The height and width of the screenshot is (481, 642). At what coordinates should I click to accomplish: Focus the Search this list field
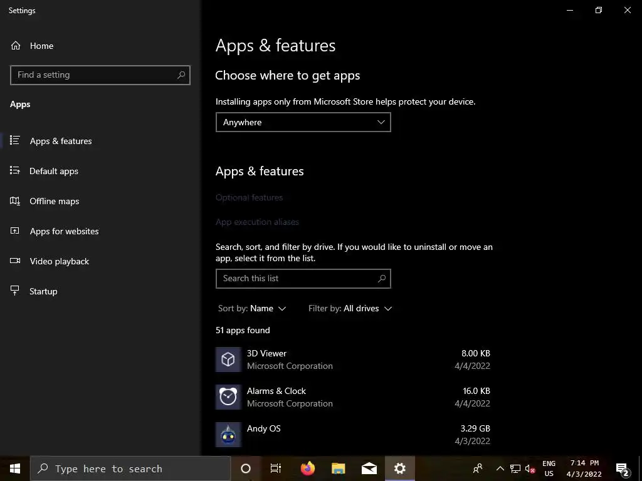pyautogui.click(x=303, y=279)
